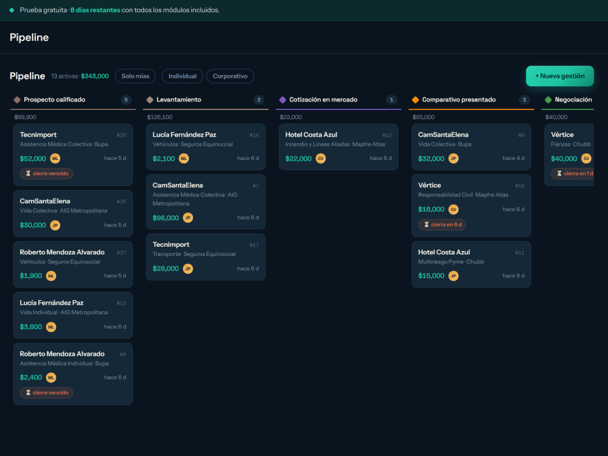Click the hourglass on Tecnimport cierre vencido badge
Screen dimensions: 608x456
pyautogui.click(x=28, y=173)
